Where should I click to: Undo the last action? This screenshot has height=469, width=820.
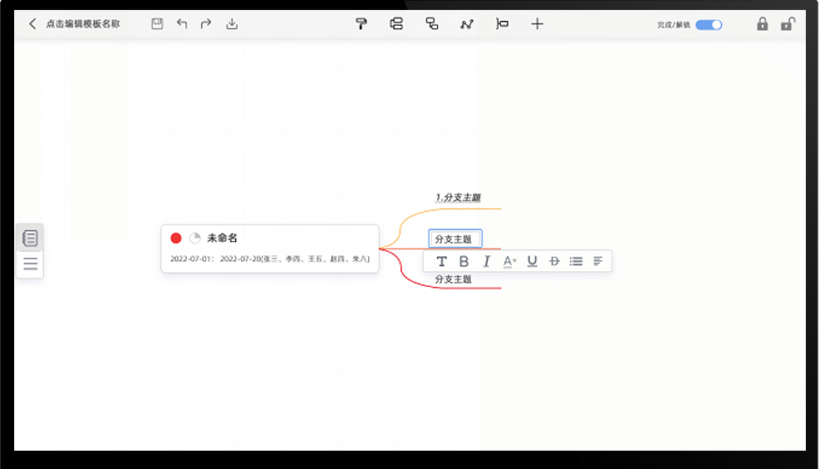[182, 23]
